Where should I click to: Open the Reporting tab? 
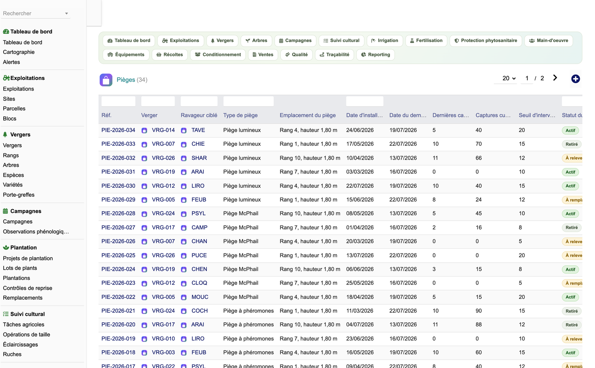tap(376, 55)
